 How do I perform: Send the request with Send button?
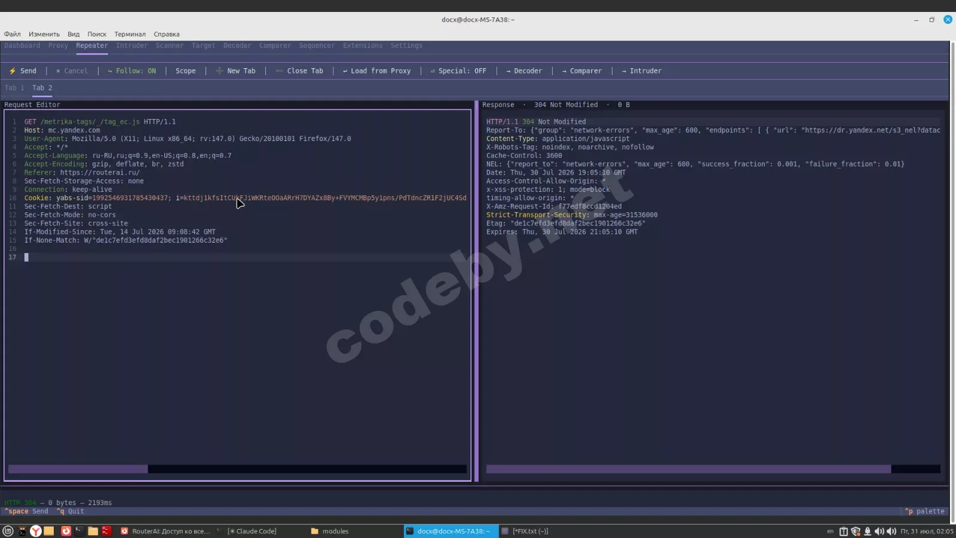(23, 71)
